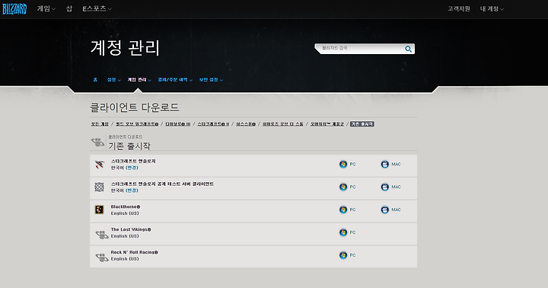
Task: Click the 스타크래프트 앤솔로지 title
Action: 133,162
